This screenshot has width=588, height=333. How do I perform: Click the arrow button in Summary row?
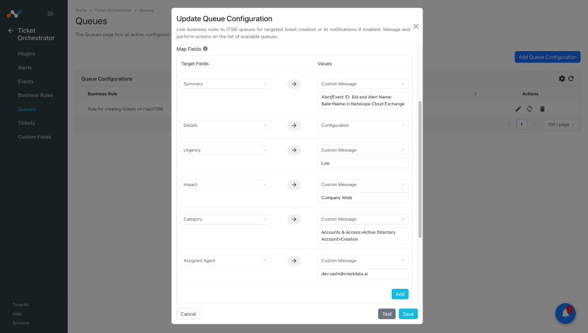294,84
